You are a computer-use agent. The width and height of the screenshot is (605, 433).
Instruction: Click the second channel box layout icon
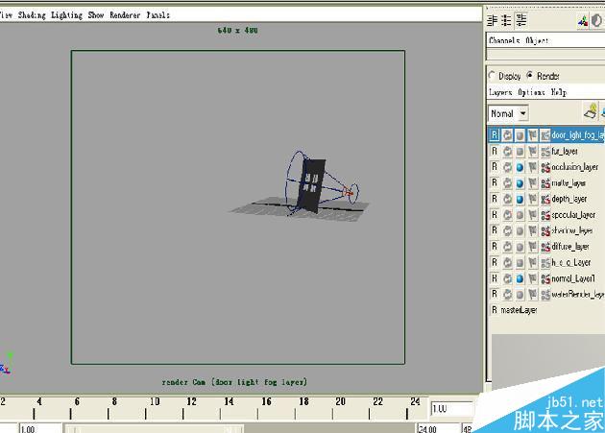[506, 20]
